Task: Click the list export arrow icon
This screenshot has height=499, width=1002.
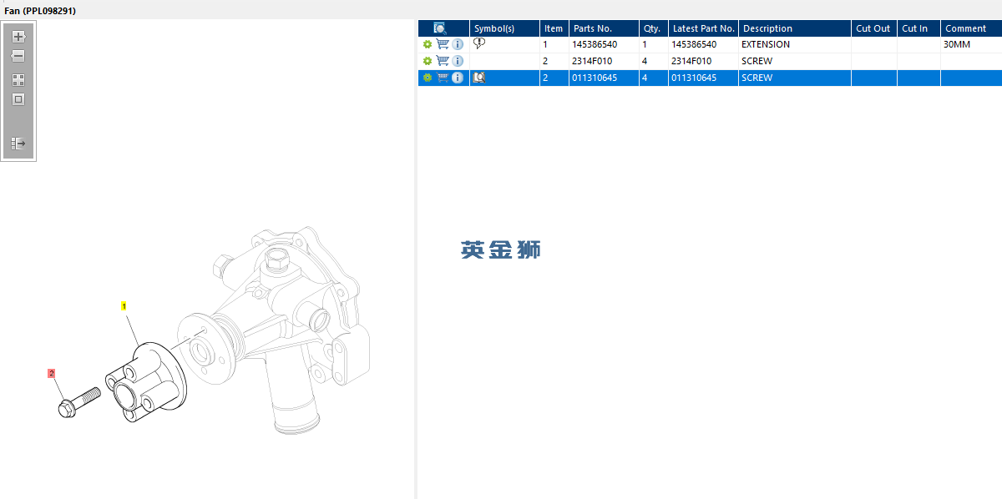Action: click(18, 144)
